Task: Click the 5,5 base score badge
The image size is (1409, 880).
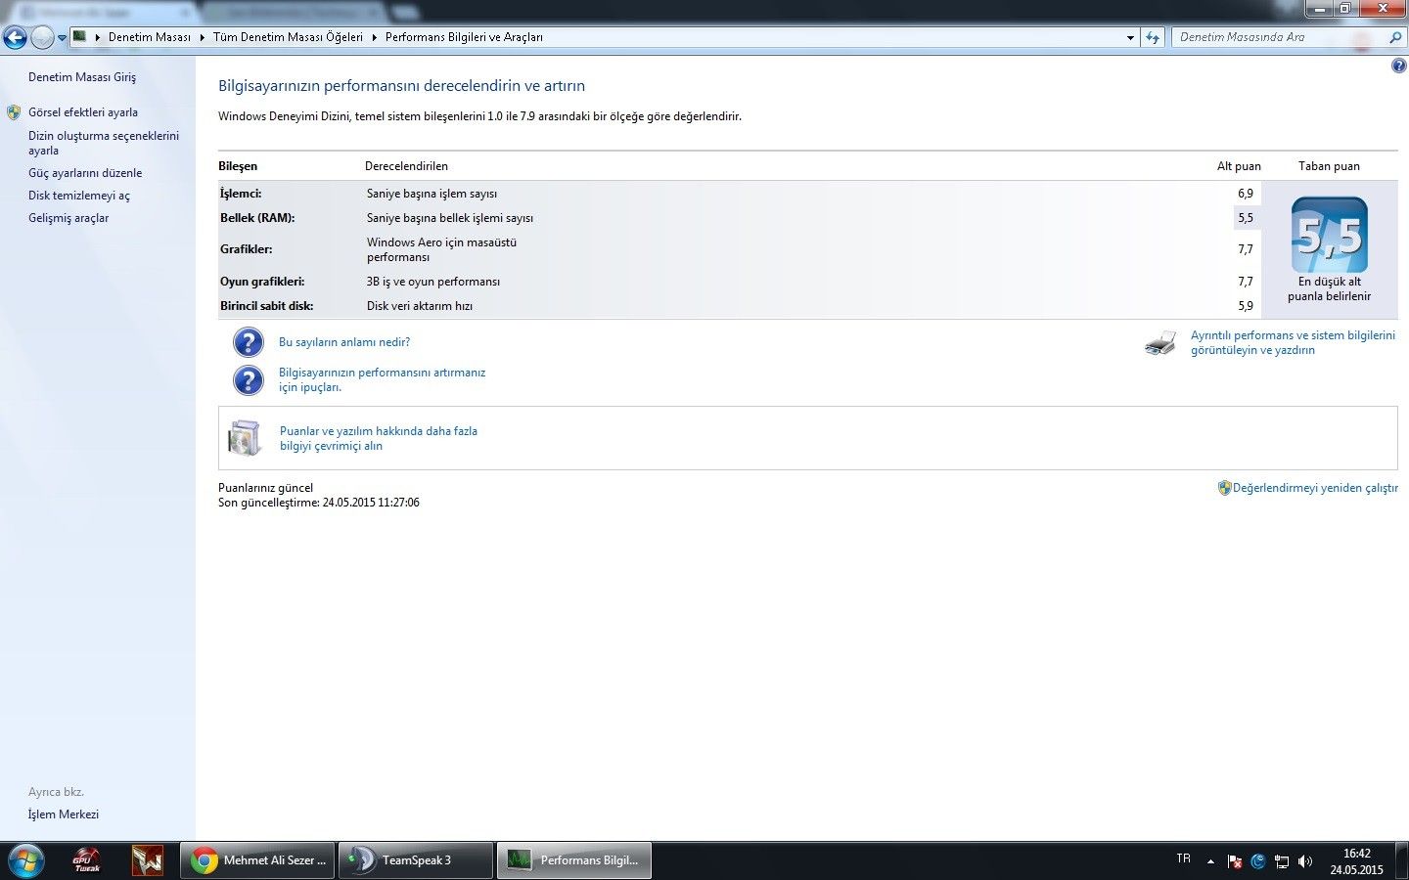Action: 1330,236
